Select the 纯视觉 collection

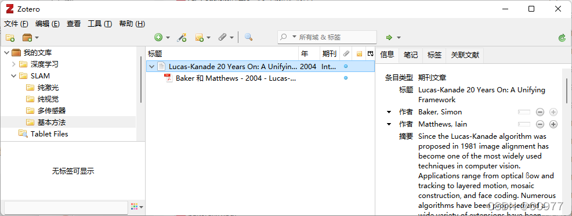coord(48,99)
